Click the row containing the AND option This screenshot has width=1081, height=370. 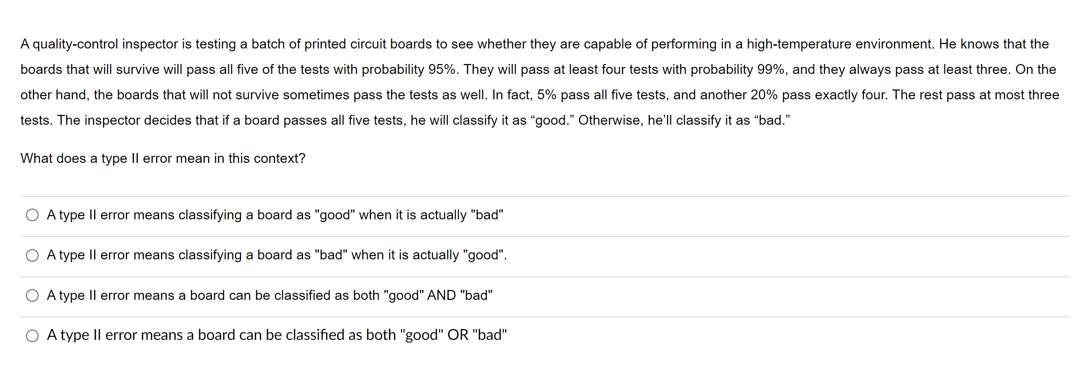pos(518,296)
